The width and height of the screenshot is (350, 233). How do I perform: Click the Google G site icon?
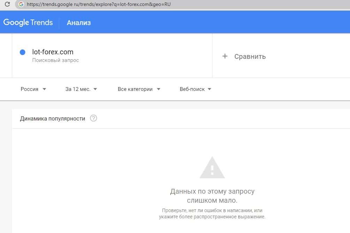click(x=21, y=5)
